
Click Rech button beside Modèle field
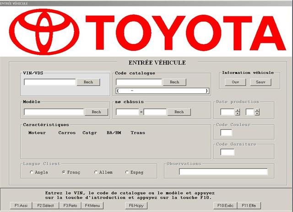point(97,112)
